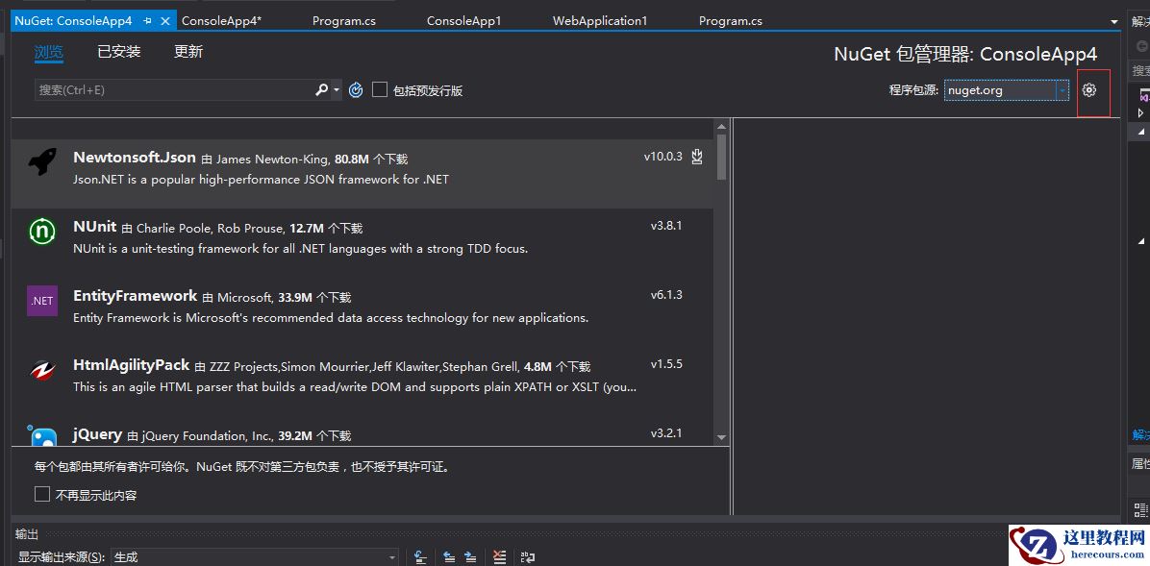Click find message in code output icon
The width and height of the screenshot is (1150, 566).
click(420, 557)
